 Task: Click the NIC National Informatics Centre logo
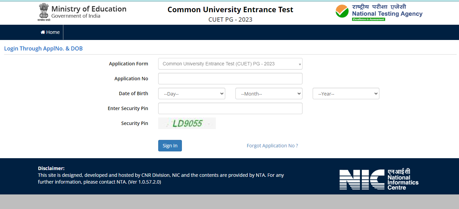tap(379, 179)
